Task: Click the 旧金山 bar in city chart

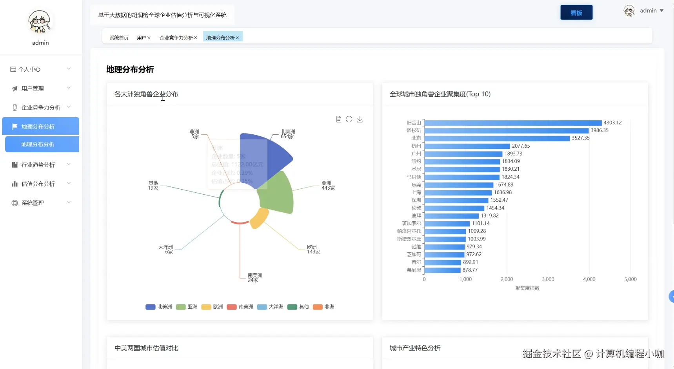Action: click(x=513, y=123)
